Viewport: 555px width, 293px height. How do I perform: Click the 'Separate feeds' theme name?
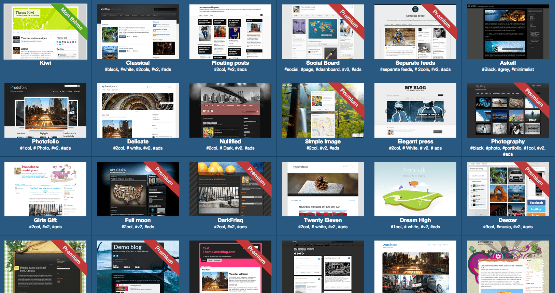[x=415, y=63]
